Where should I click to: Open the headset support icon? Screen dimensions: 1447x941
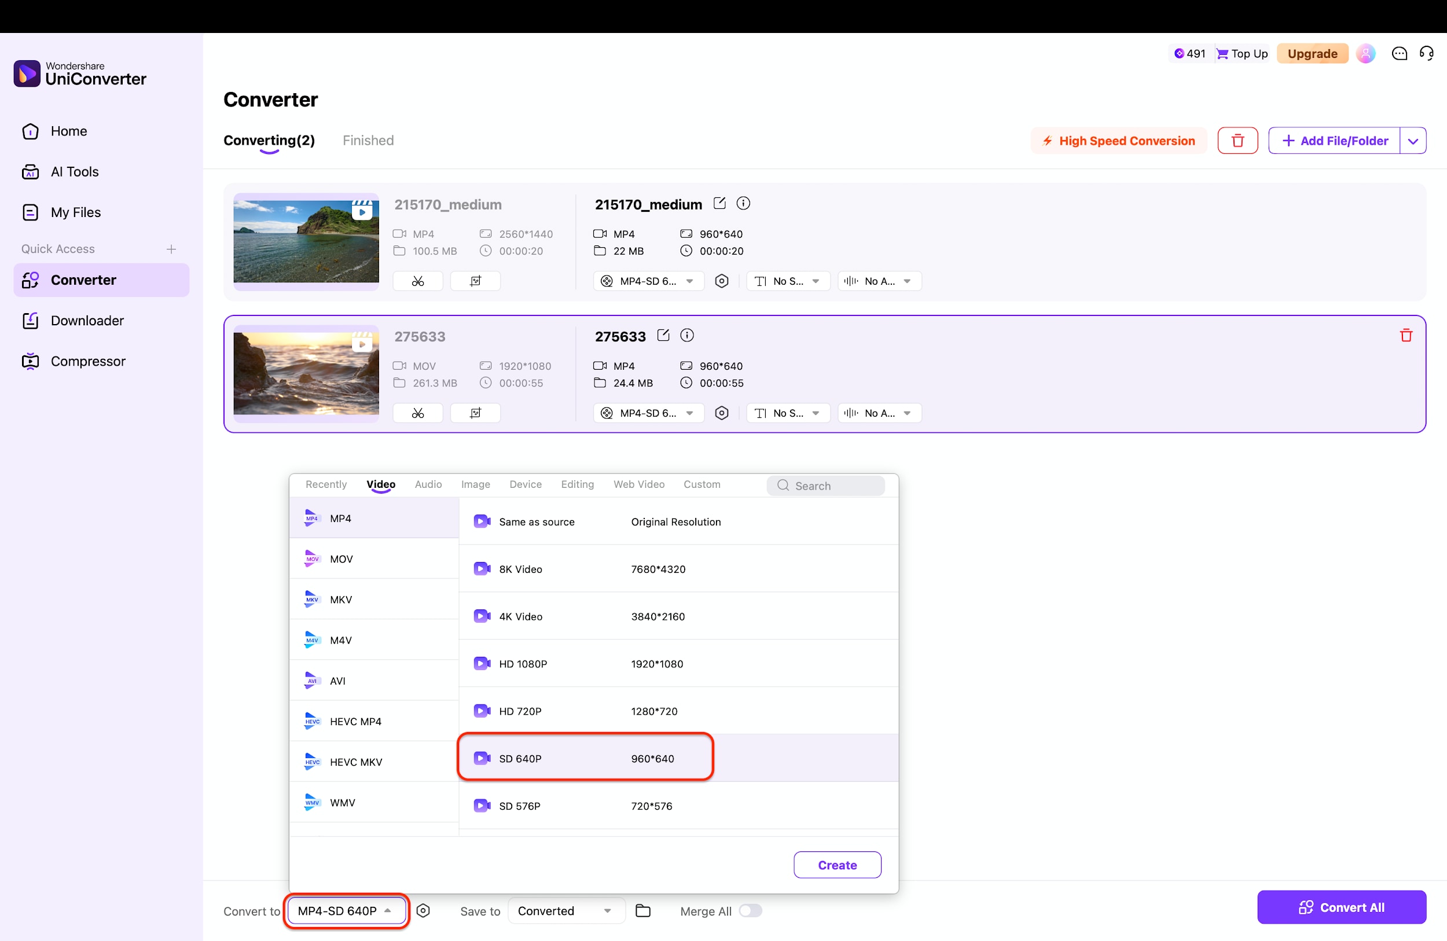click(1427, 53)
